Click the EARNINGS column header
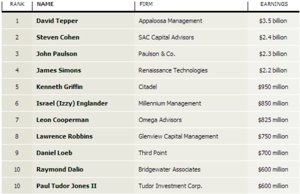 coord(274,4)
